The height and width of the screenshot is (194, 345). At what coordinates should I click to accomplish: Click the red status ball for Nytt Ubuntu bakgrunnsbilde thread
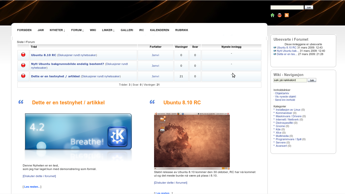(x=23, y=65)
